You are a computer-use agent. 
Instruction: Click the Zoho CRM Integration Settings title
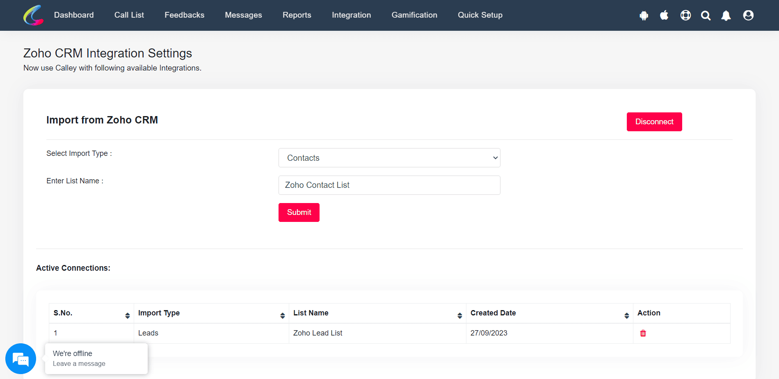[x=107, y=53]
